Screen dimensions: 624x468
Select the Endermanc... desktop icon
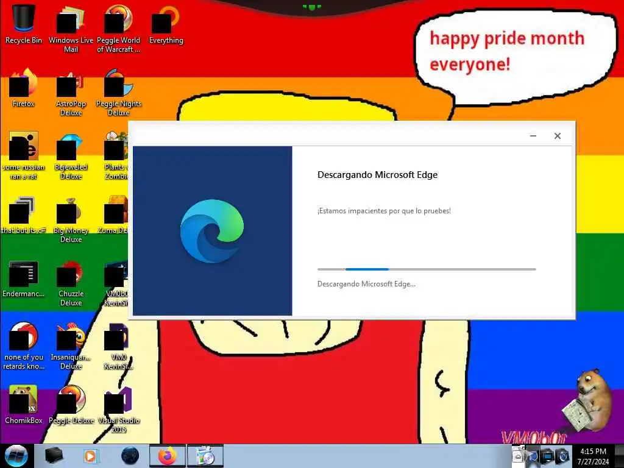tap(24, 278)
